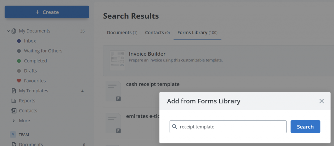Viewport: 334px width, 146px height.
Task: Switch to the Documents (1) tab
Action: pyautogui.click(x=122, y=33)
